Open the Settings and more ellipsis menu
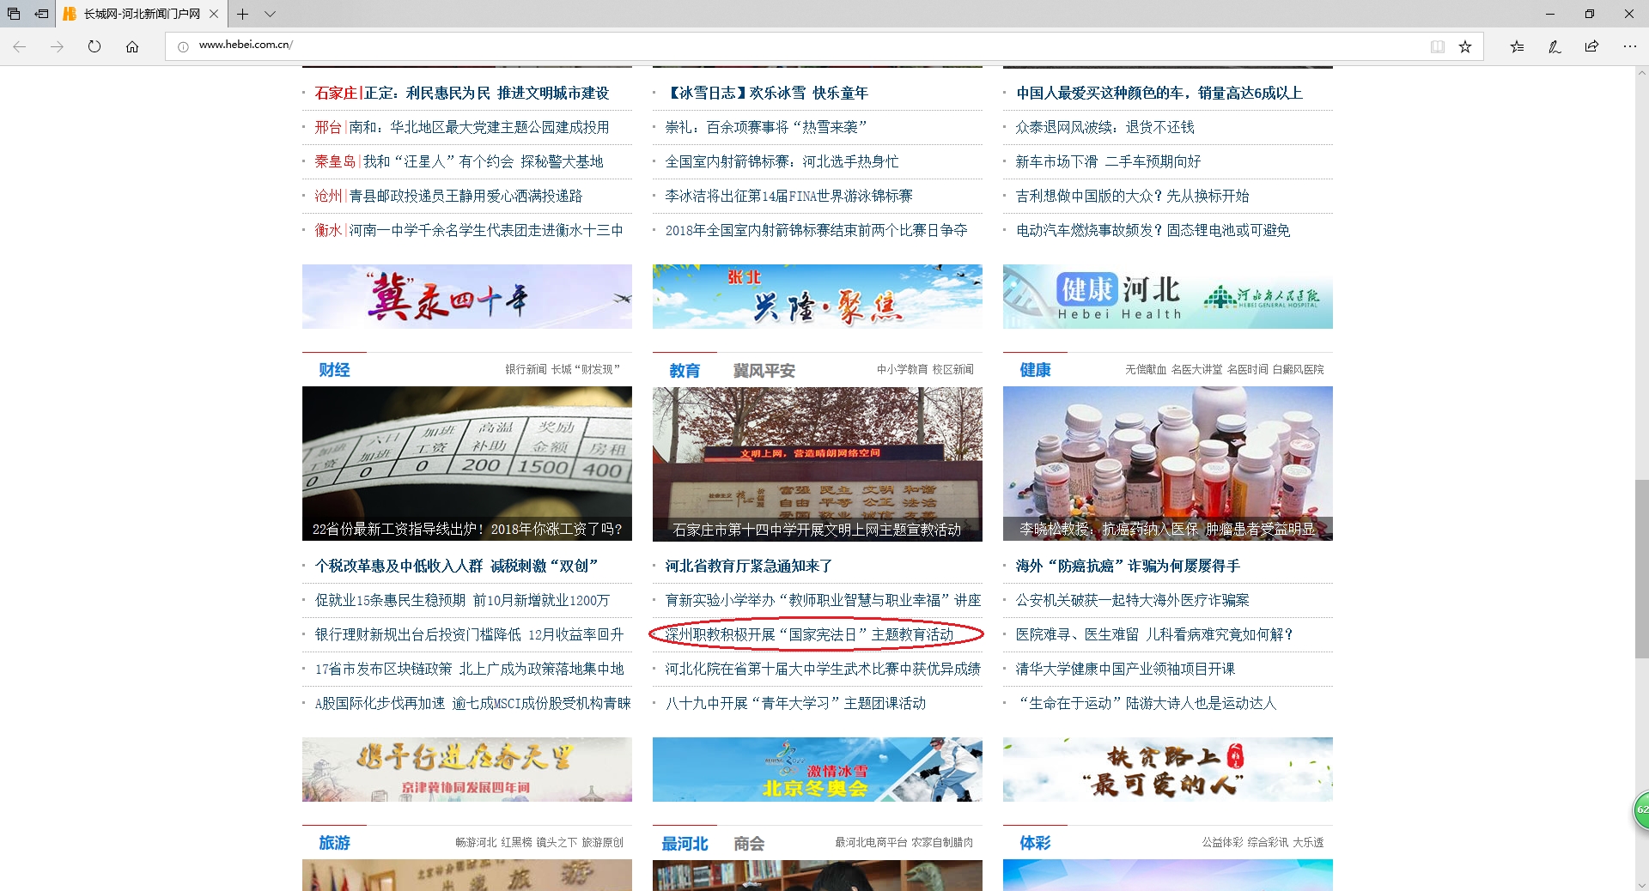The height and width of the screenshot is (891, 1649). tap(1629, 46)
